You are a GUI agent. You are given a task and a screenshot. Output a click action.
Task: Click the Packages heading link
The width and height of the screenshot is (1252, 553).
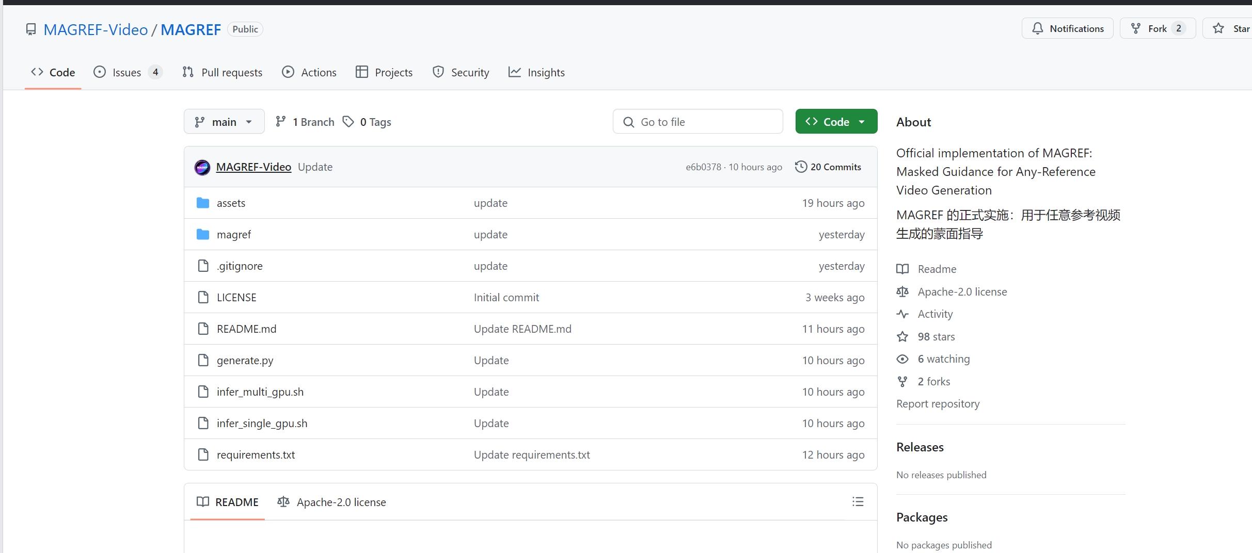(x=922, y=517)
